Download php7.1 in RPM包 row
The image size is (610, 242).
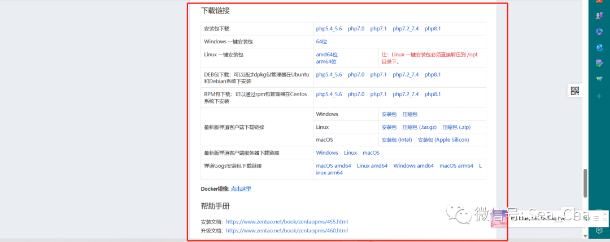pyautogui.click(x=378, y=94)
